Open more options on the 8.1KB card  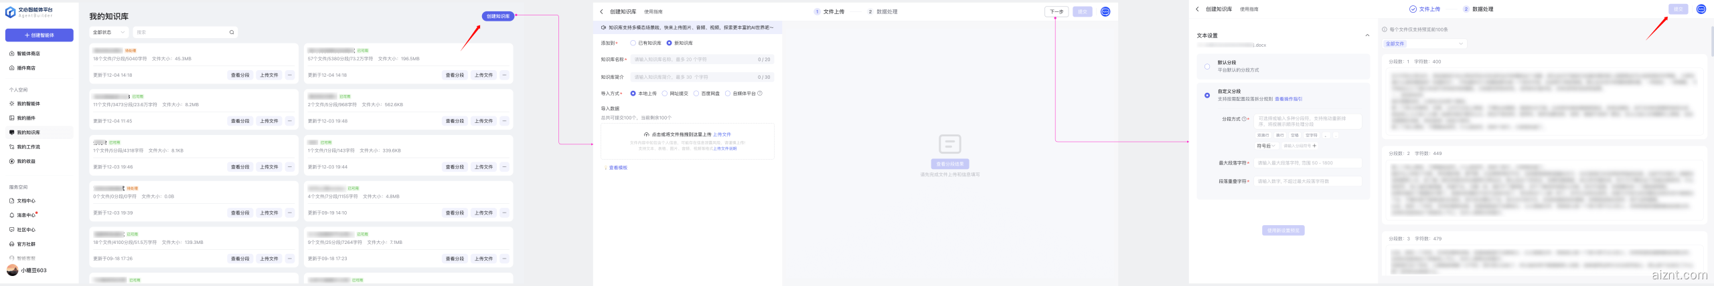290,167
